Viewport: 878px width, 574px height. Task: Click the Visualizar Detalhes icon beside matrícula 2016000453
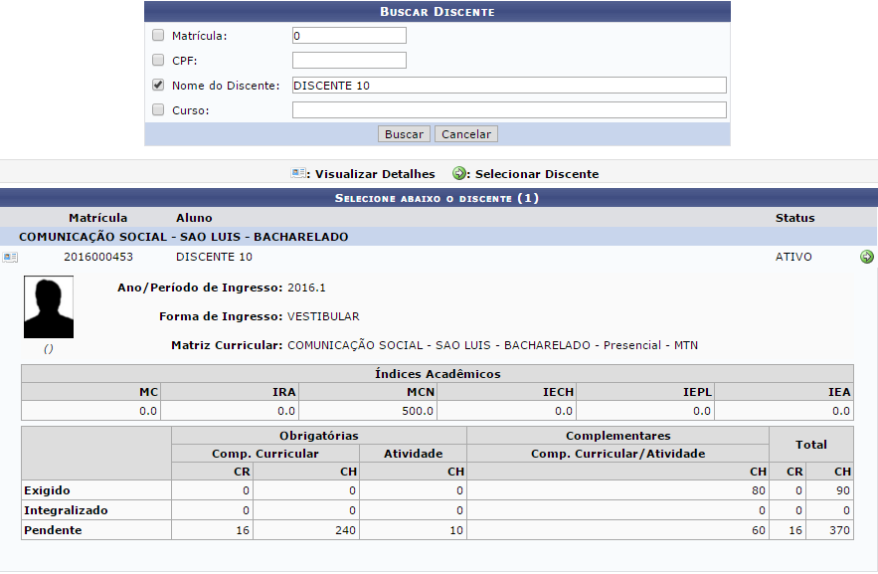[9, 257]
